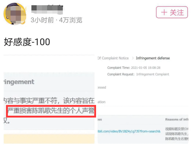Select the Infringement defense breadcrumb tab
Screen dimensions: 195x146
pos(153,58)
